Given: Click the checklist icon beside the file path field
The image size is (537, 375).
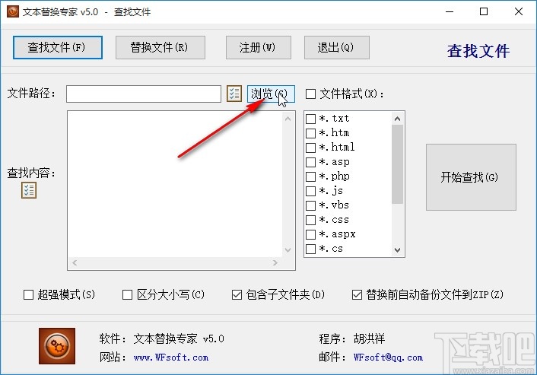Looking at the screenshot, I should (234, 94).
